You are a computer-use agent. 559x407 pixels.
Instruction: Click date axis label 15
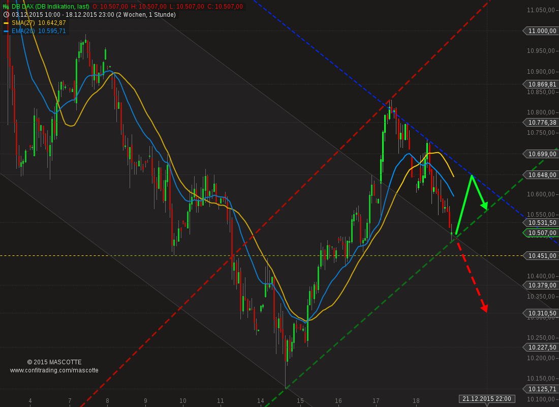point(300,401)
